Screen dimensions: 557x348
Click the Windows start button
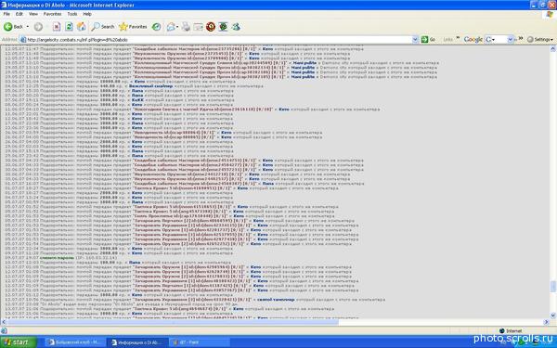[19, 342]
